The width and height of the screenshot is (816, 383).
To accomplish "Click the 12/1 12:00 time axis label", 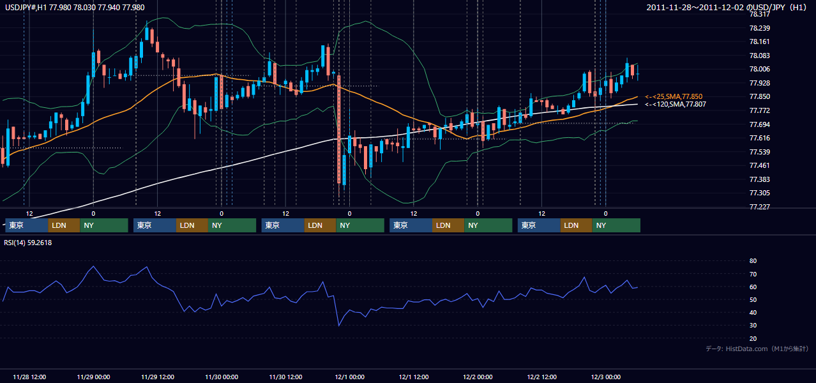I will (414, 377).
